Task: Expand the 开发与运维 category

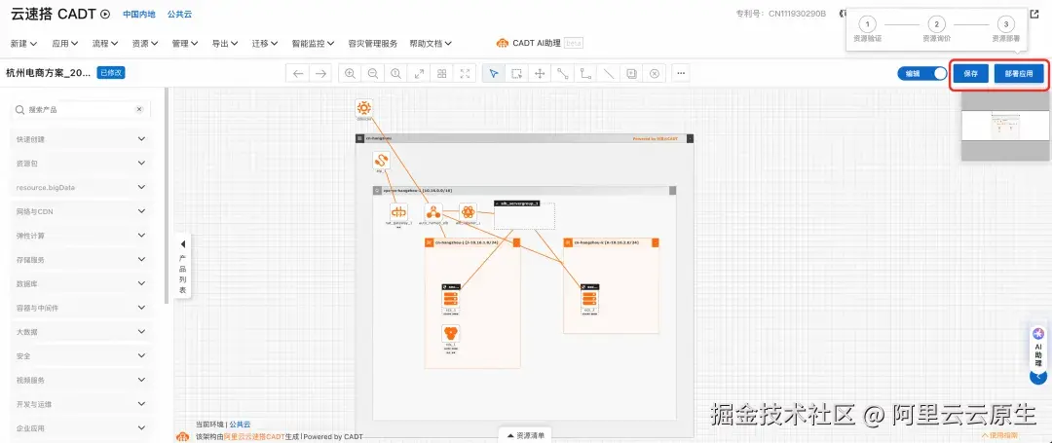Action: [81, 404]
